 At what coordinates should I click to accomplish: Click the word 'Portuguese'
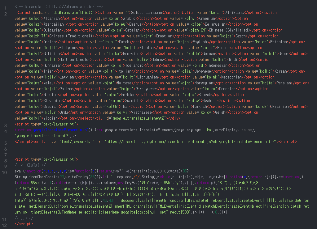coord(146,89)
